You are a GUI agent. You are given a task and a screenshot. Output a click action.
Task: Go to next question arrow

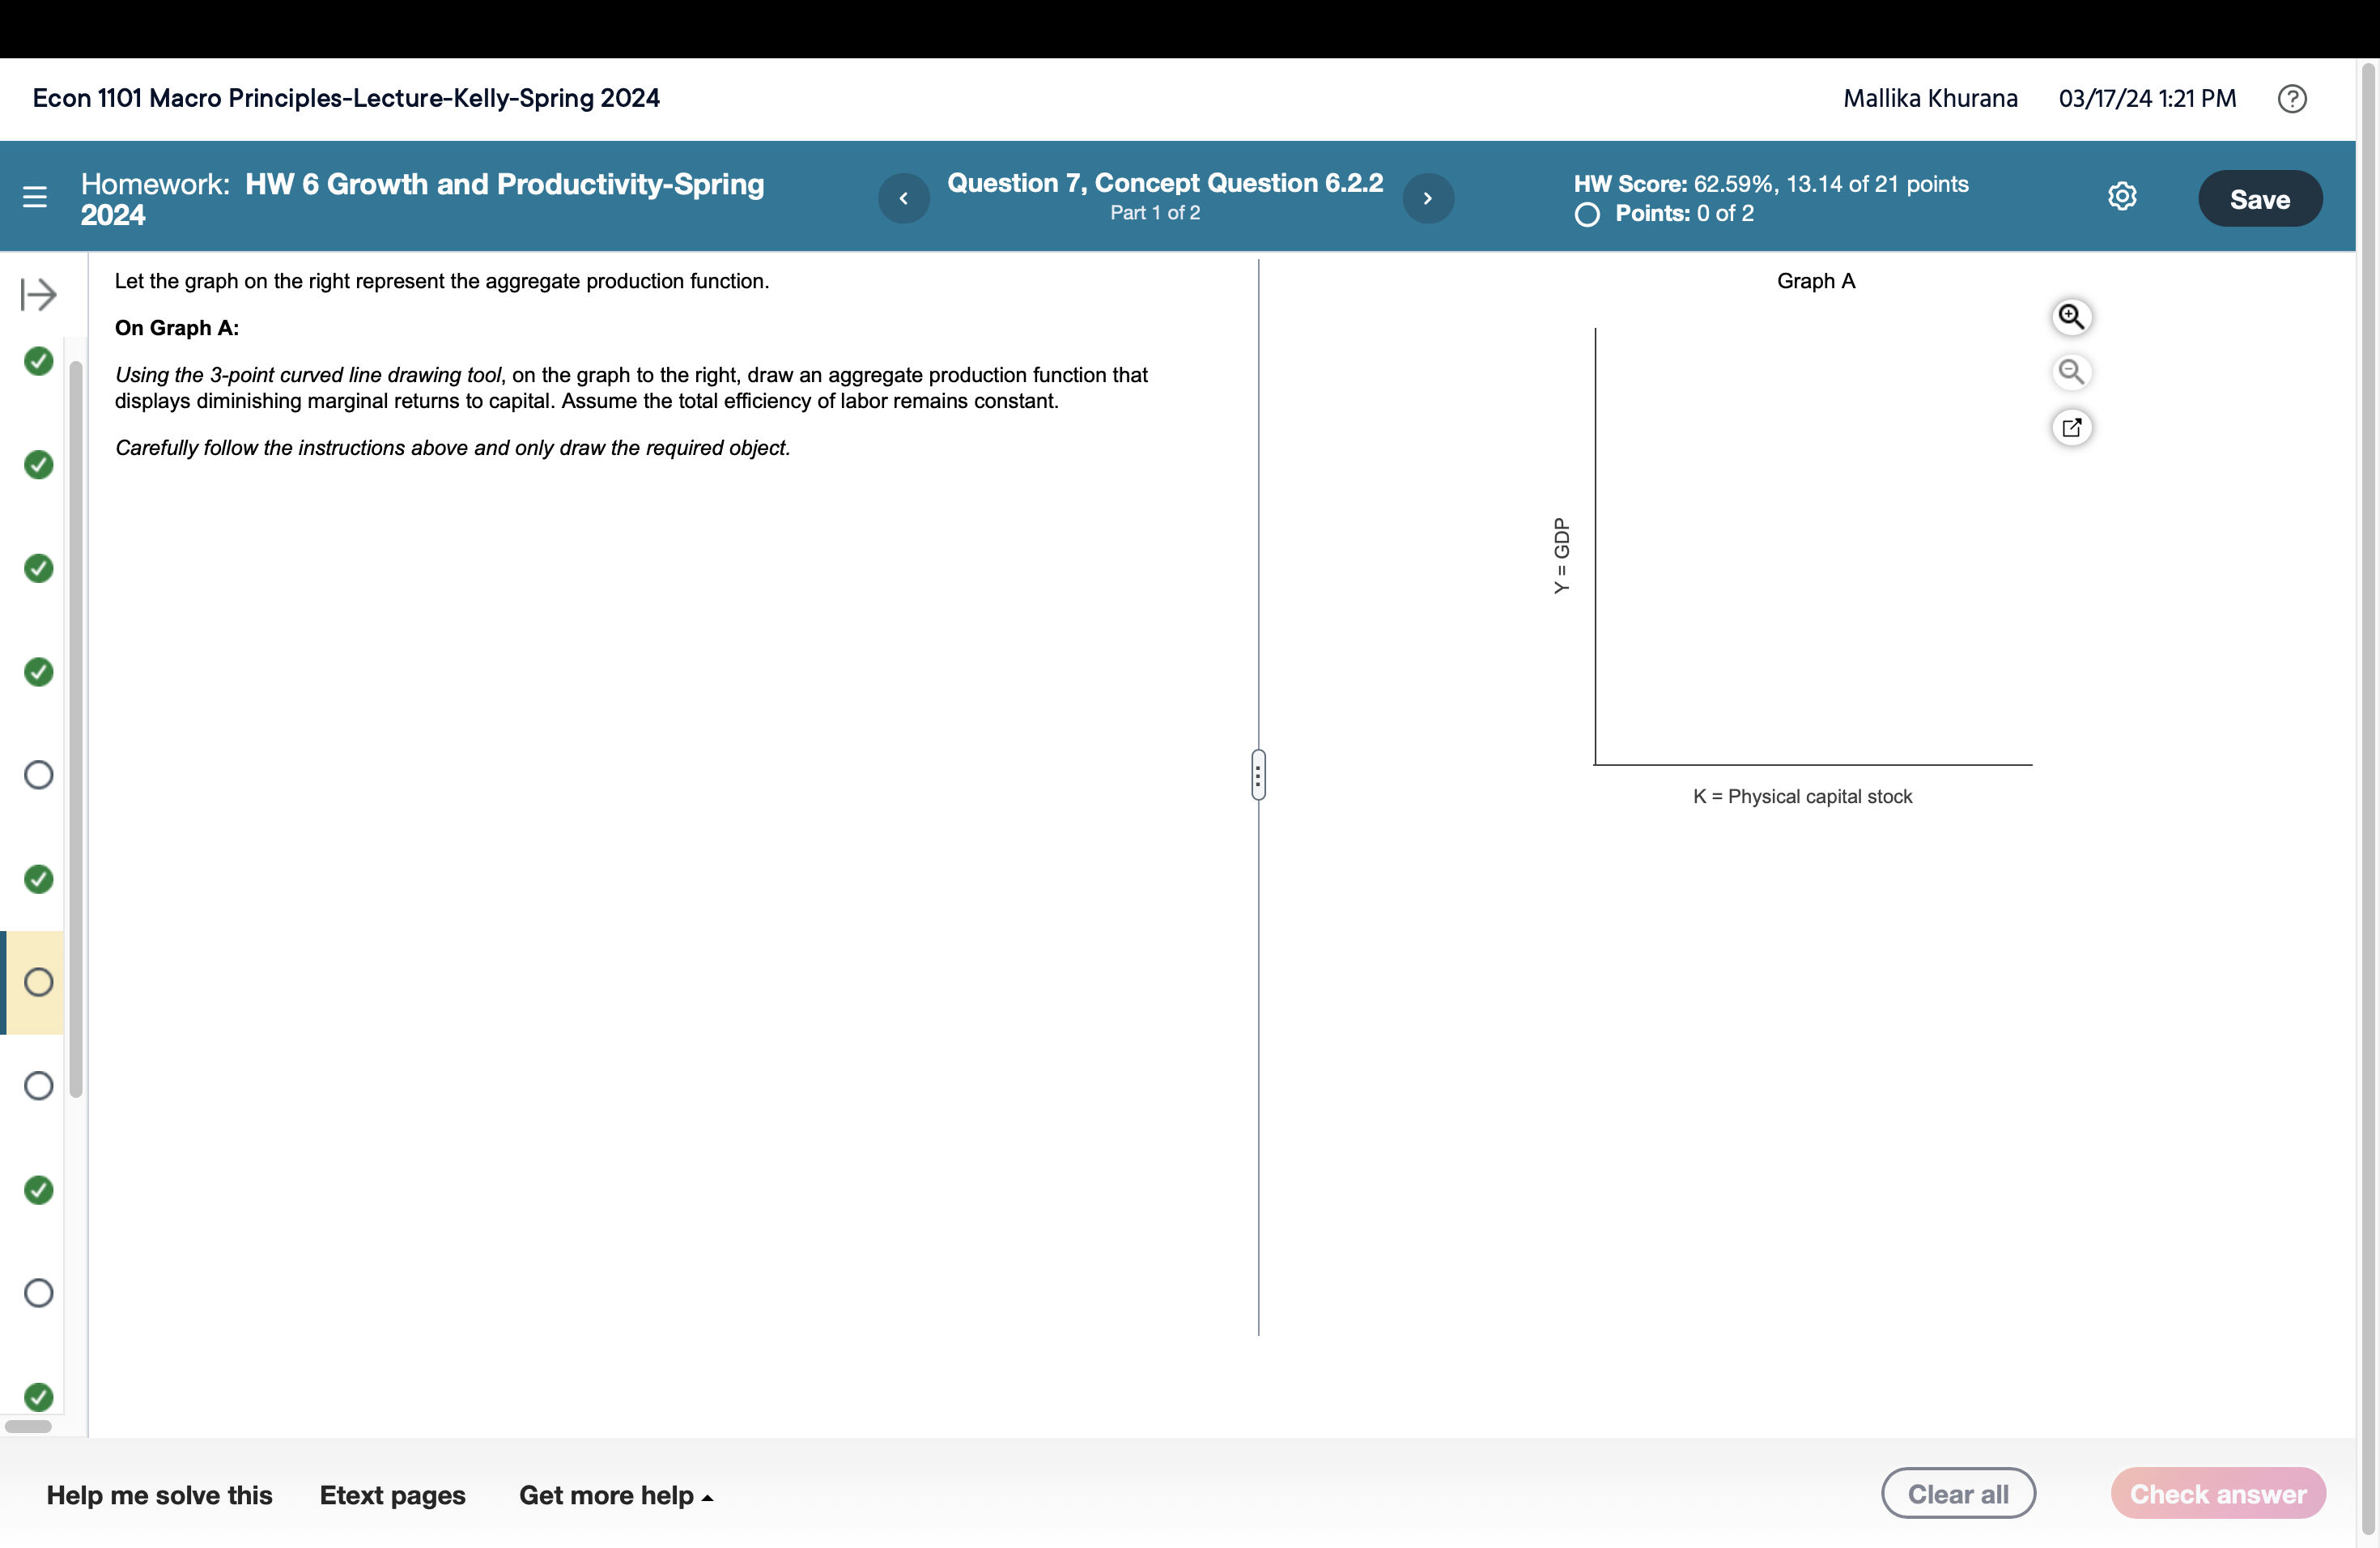(x=1428, y=198)
